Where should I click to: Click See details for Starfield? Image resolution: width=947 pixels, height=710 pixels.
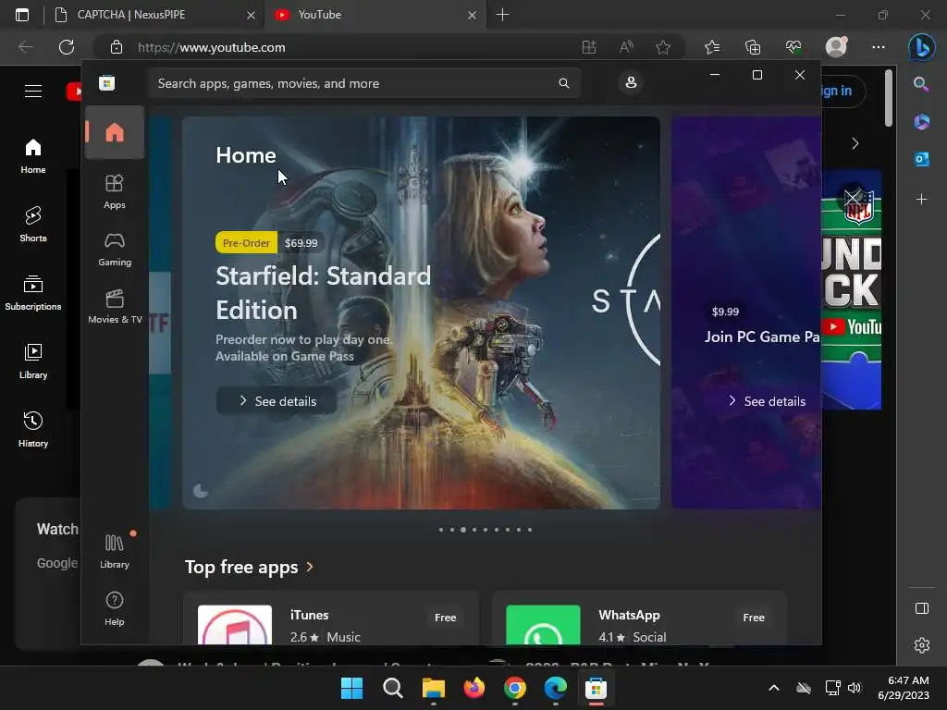click(x=277, y=401)
